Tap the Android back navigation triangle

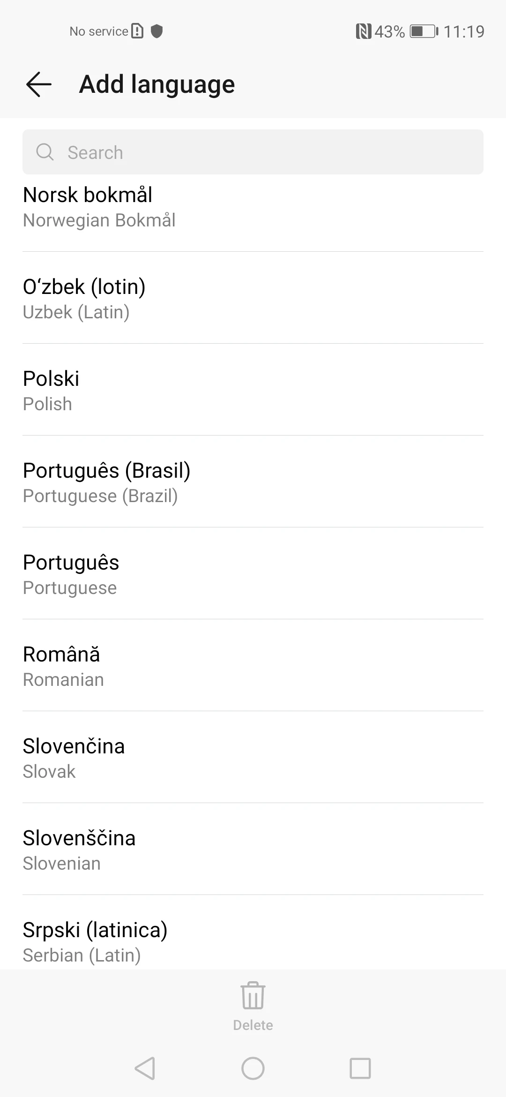point(145,1068)
